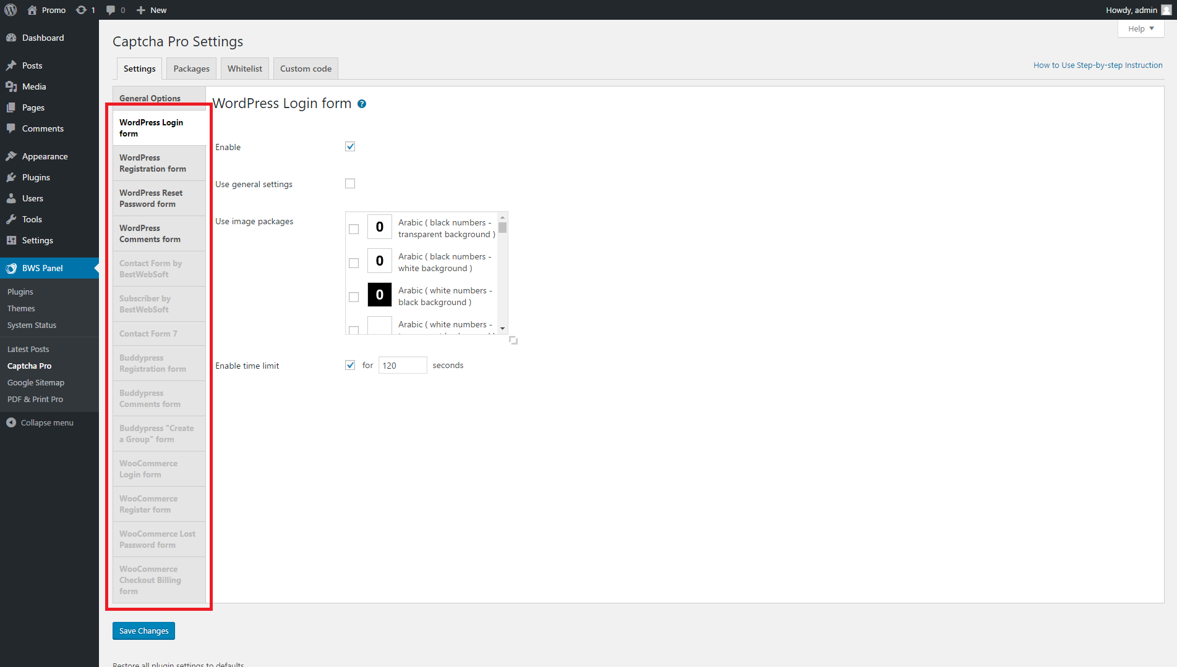Open BWS Panel Plugins submenu link
This screenshot has width=1177, height=667.
[20, 292]
